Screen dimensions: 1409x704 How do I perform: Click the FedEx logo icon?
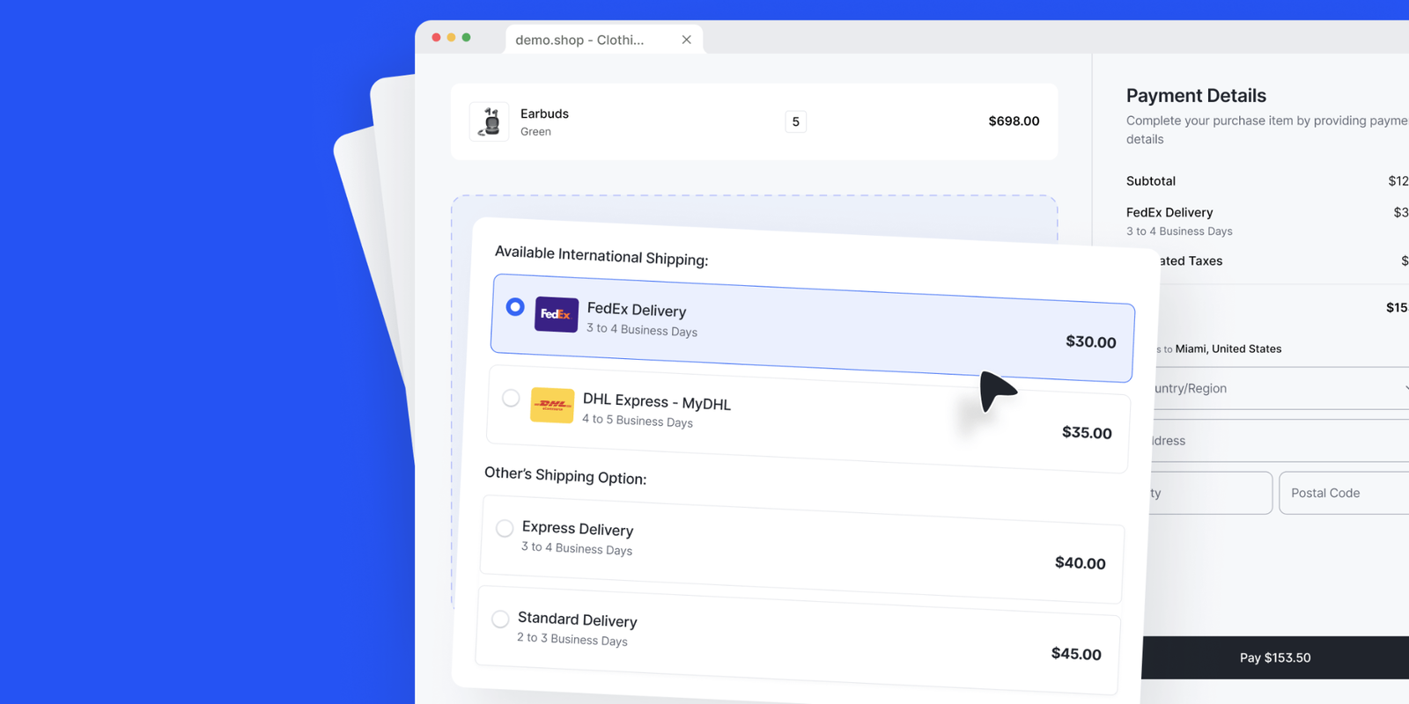point(556,314)
